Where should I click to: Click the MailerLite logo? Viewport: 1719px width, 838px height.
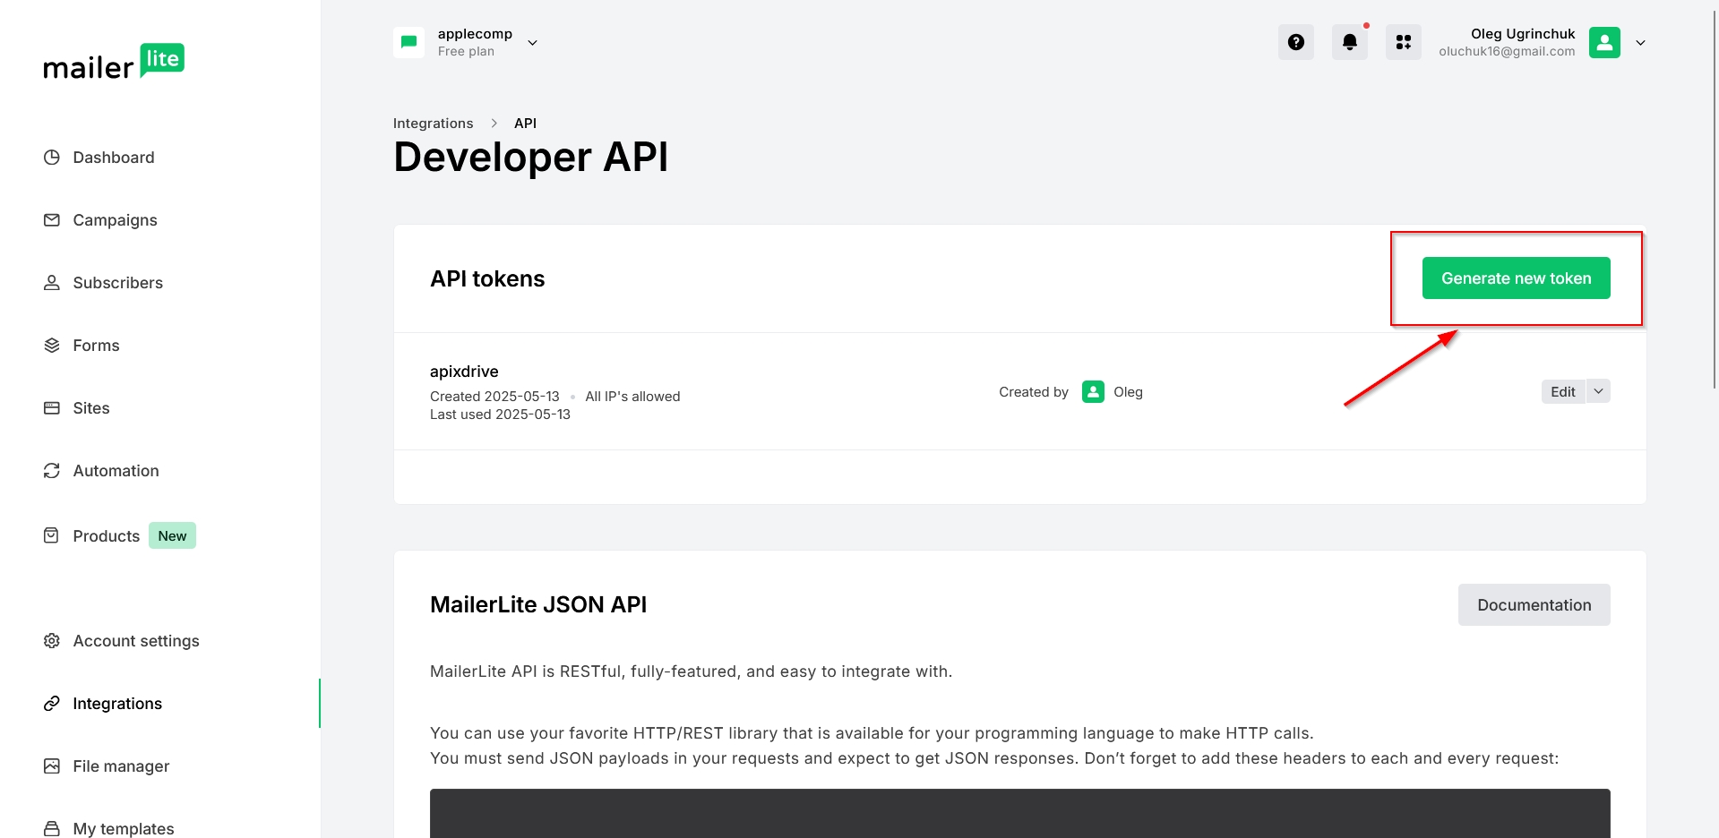tap(114, 62)
